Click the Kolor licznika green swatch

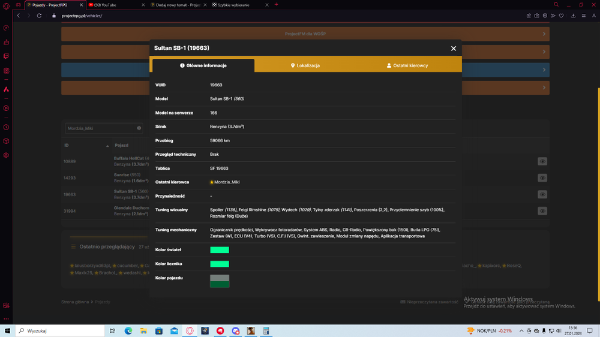click(x=220, y=264)
